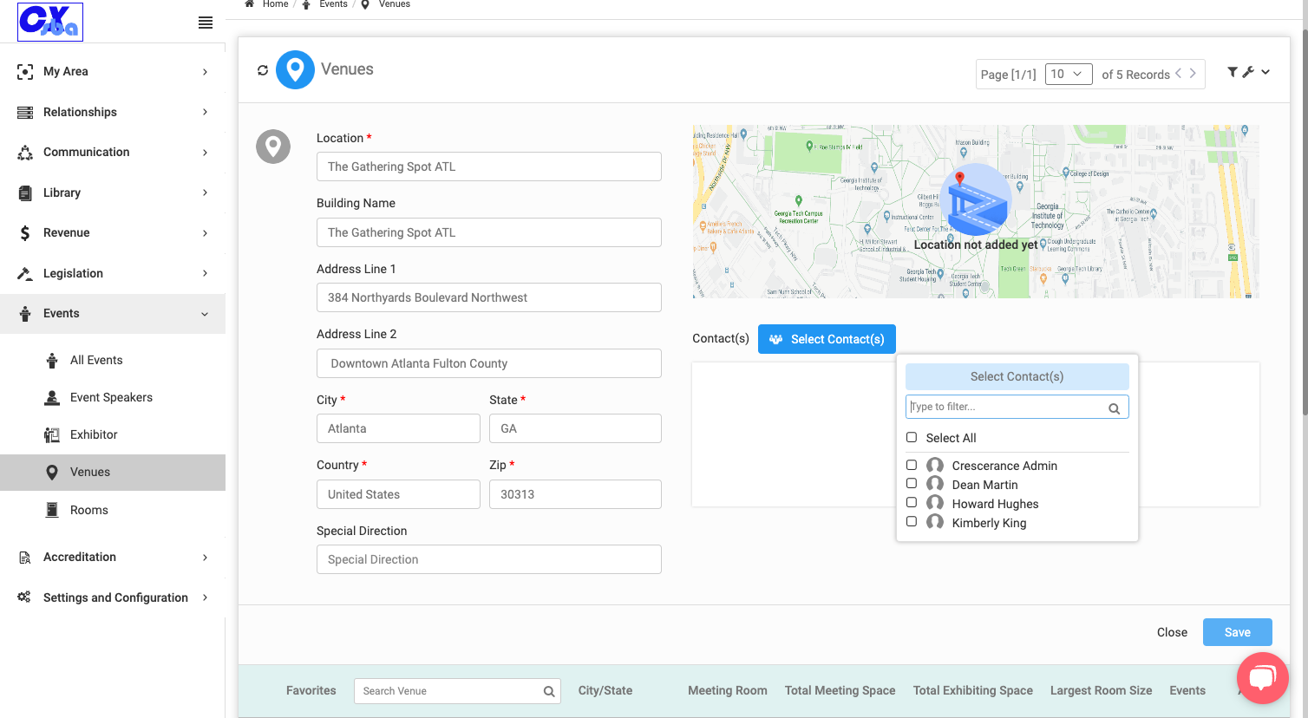Screen dimensions: 1308x718
Task: Check the Kimberly King contact checkbox
Action: (912, 522)
